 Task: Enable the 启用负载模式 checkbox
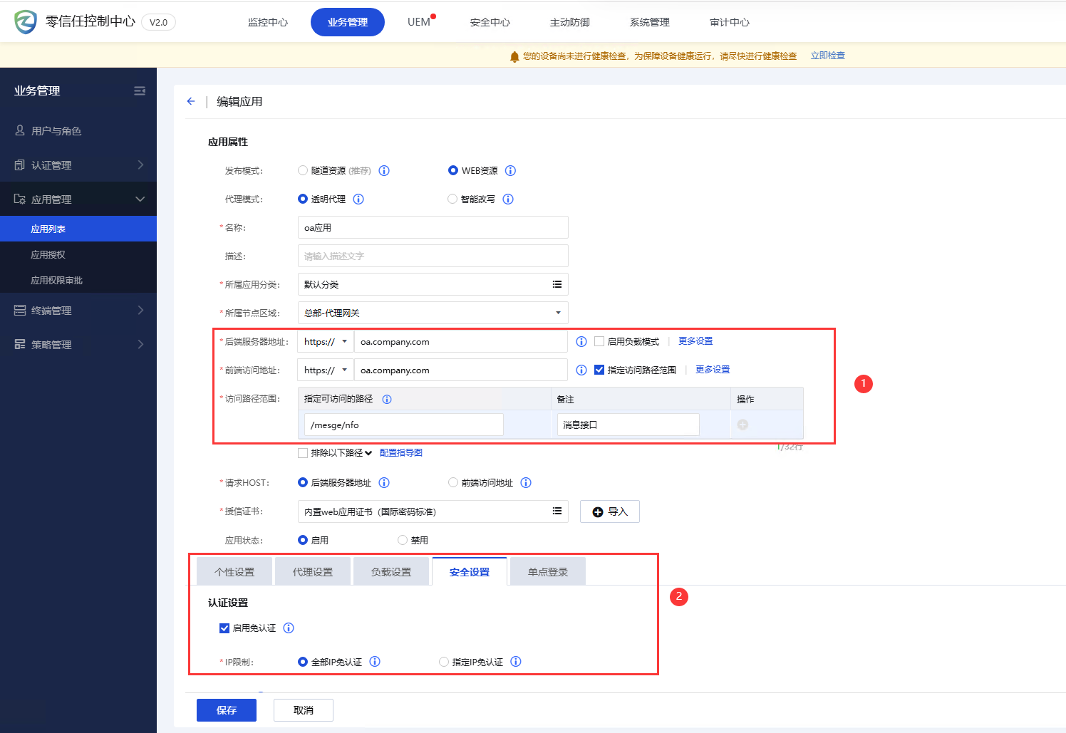click(599, 341)
